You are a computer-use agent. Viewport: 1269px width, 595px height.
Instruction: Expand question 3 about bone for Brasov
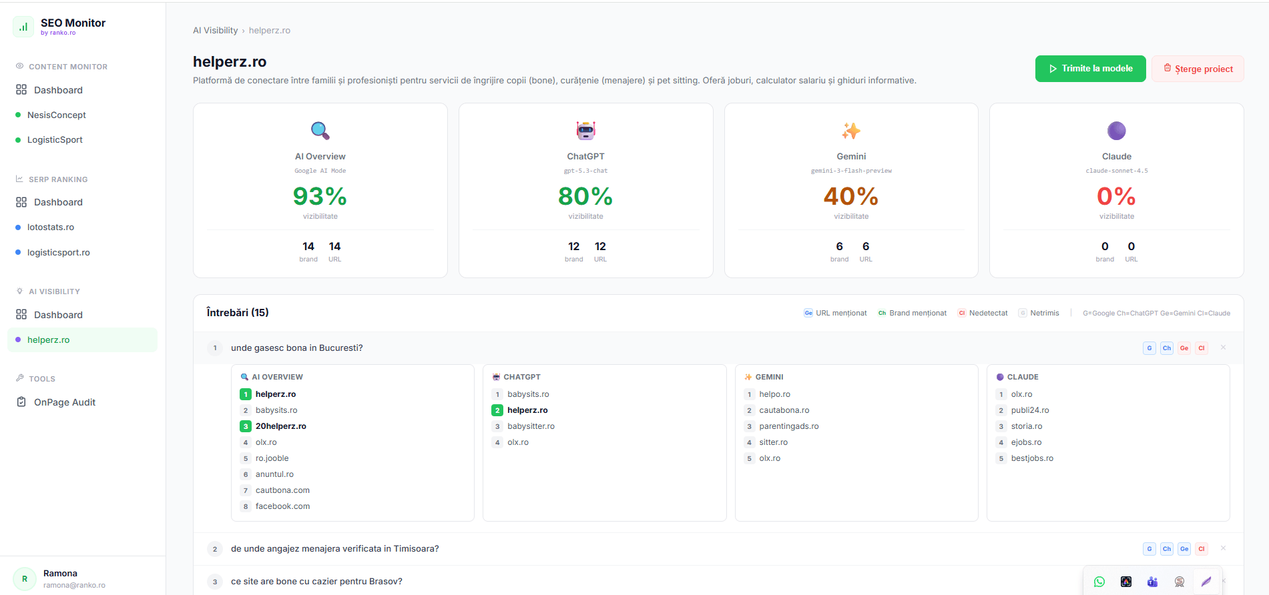click(x=316, y=582)
